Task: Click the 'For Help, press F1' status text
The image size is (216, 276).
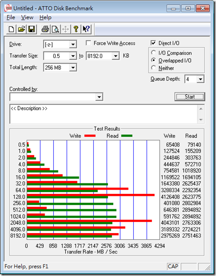Action: pos(26,266)
